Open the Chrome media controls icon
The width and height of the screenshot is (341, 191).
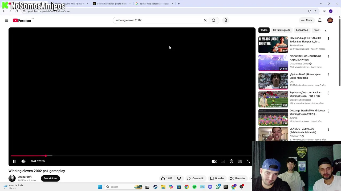click(324, 11)
